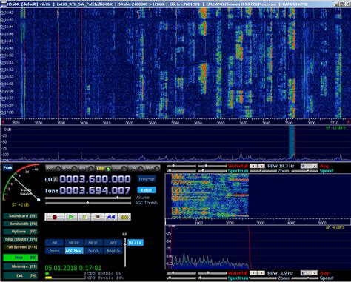Open the upper Avg dropdown next to RBW
The image size is (351, 282).
pyautogui.click(x=309, y=166)
